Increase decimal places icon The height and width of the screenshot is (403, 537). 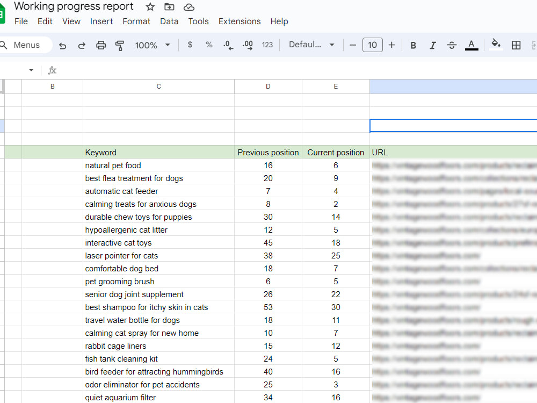tap(248, 45)
